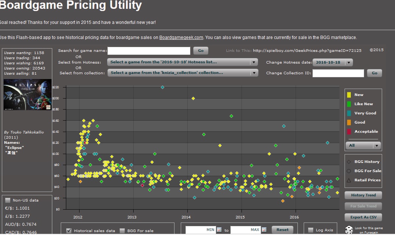Click the Export As CSV button
The image size is (395, 235).
(x=363, y=217)
